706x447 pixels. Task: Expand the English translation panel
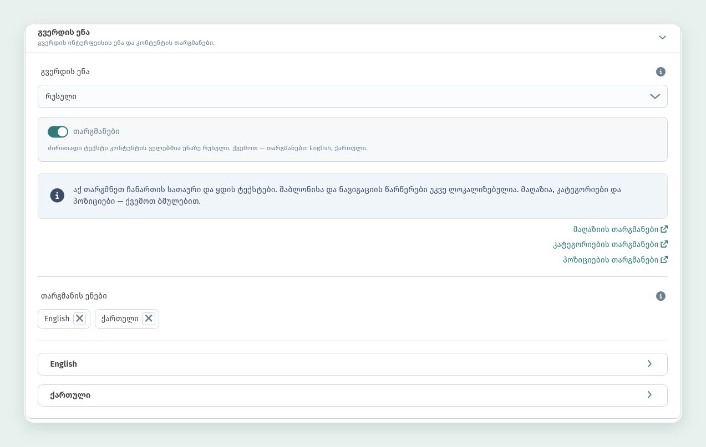coord(353,364)
